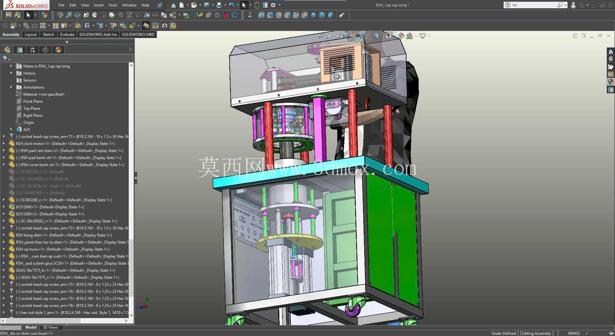Open the ConfigurationManager tab icon
Screen dimensions: 615x336
tap(33, 50)
